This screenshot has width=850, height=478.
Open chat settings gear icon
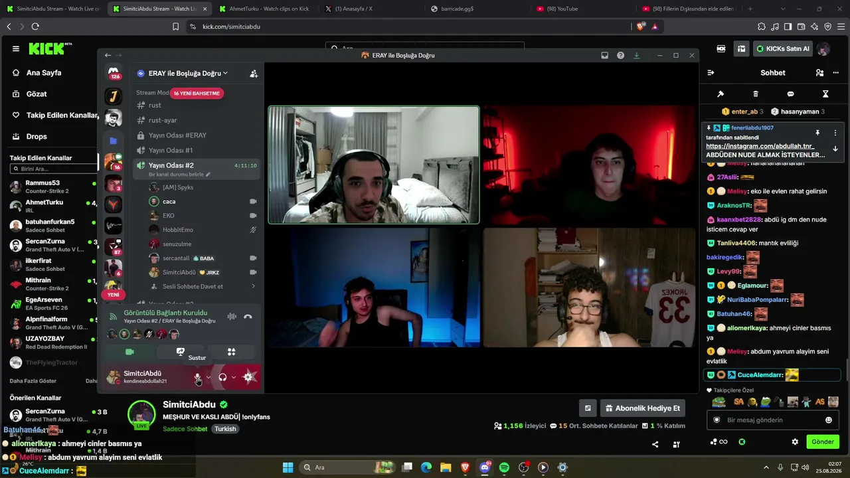[795, 441]
